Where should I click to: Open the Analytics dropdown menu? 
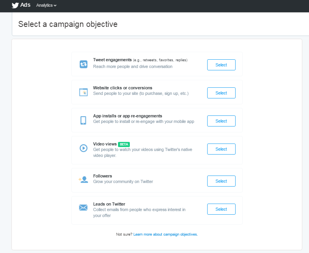(x=46, y=5)
